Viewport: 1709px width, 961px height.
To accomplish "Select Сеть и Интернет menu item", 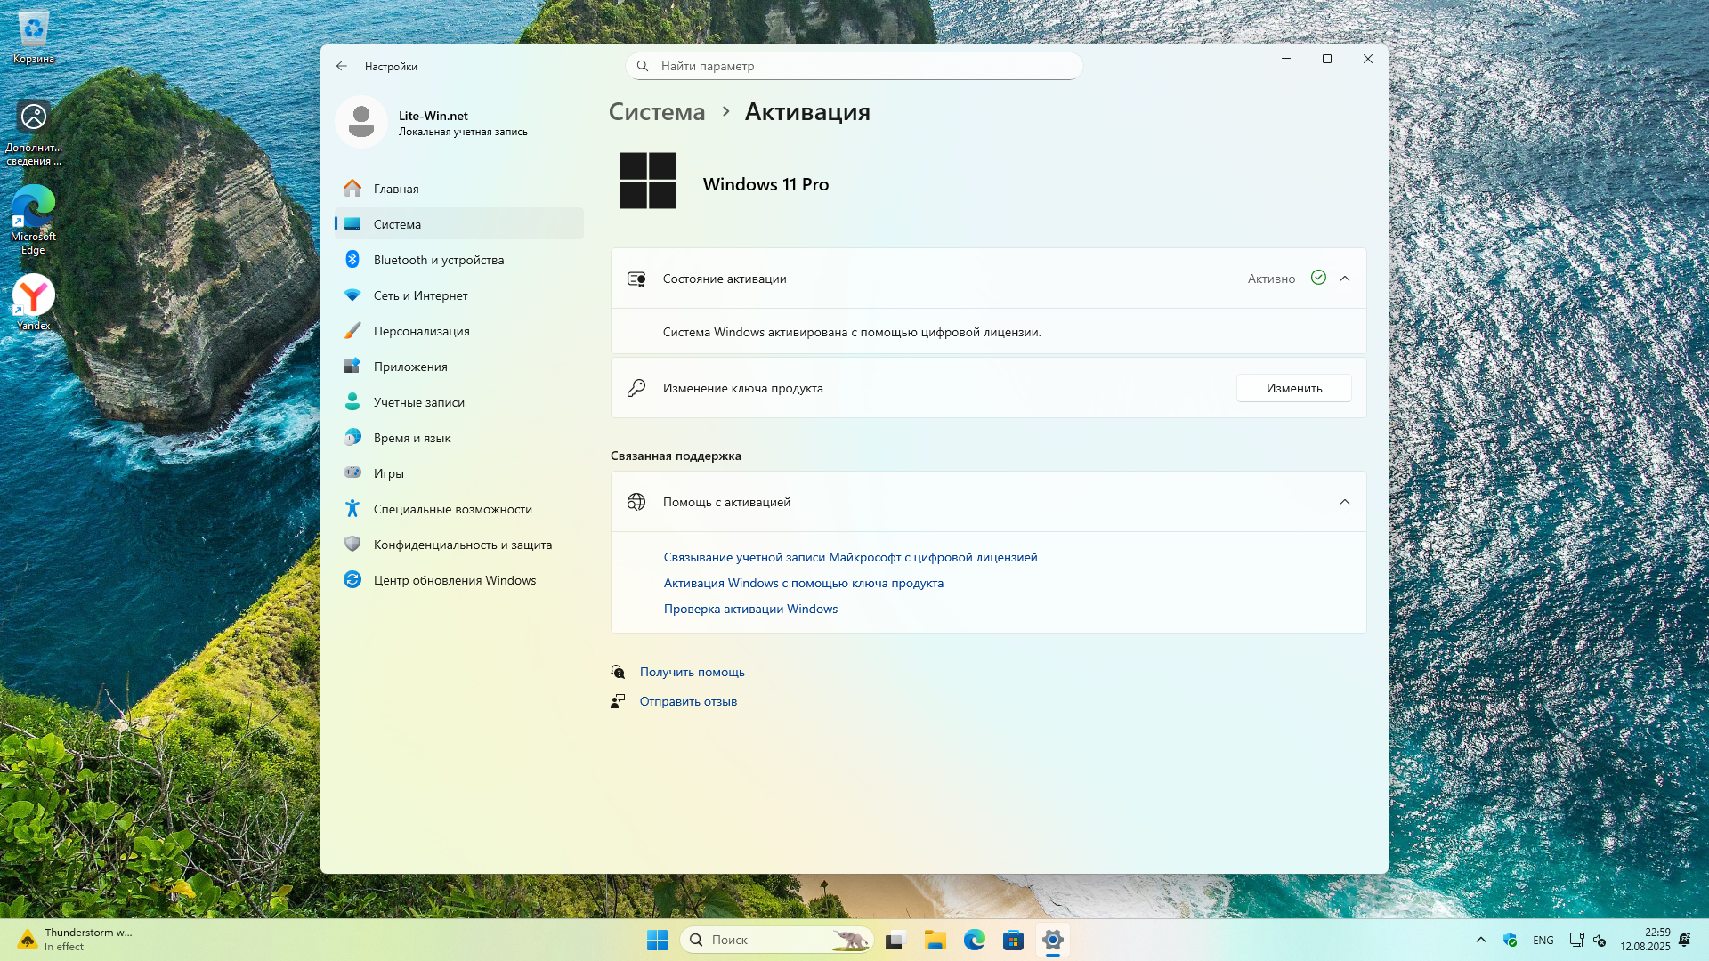I will (x=420, y=295).
